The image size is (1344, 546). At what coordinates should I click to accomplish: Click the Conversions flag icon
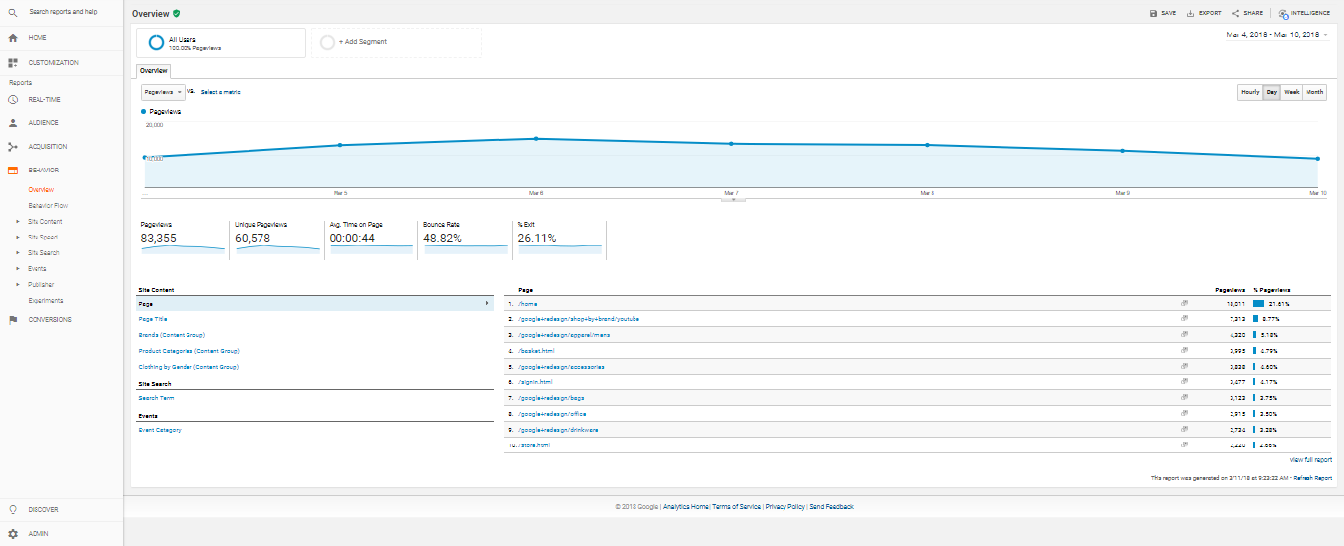(x=13, y=320)
